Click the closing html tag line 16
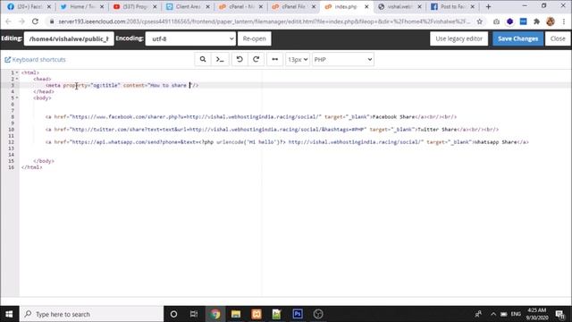 [32, 167]
